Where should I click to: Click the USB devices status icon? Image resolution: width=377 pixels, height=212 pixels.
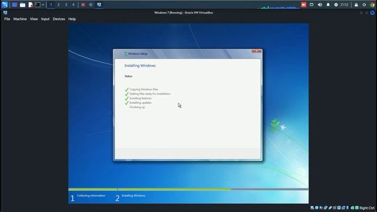330,208
